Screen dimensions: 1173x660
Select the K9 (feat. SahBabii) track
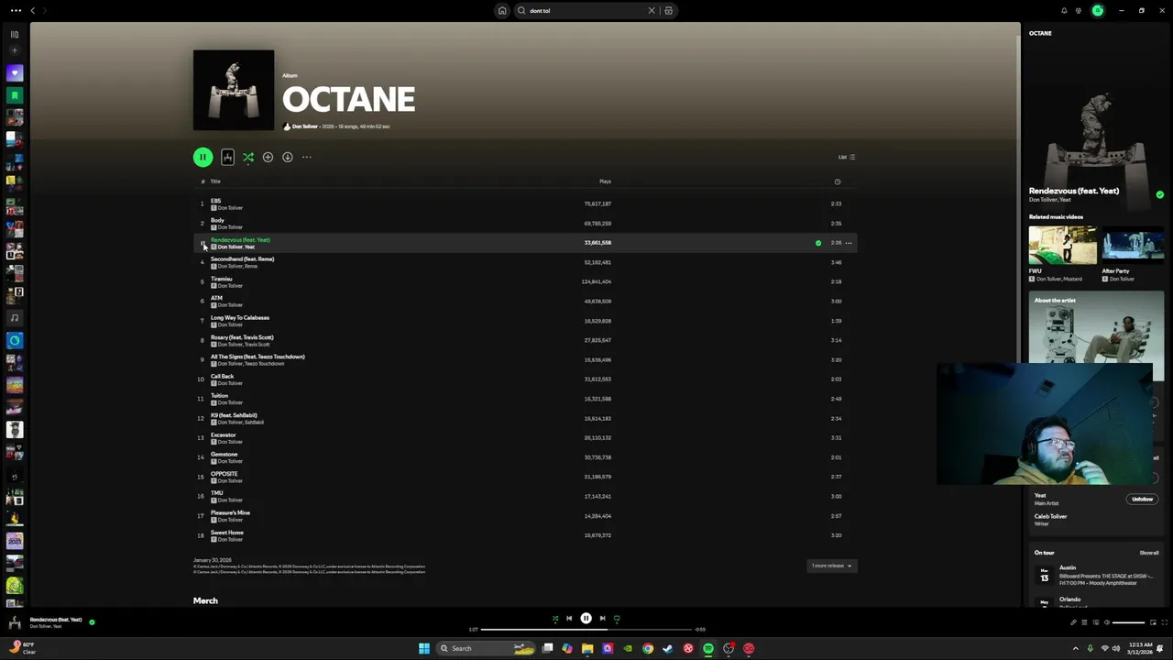click(524, 418)
